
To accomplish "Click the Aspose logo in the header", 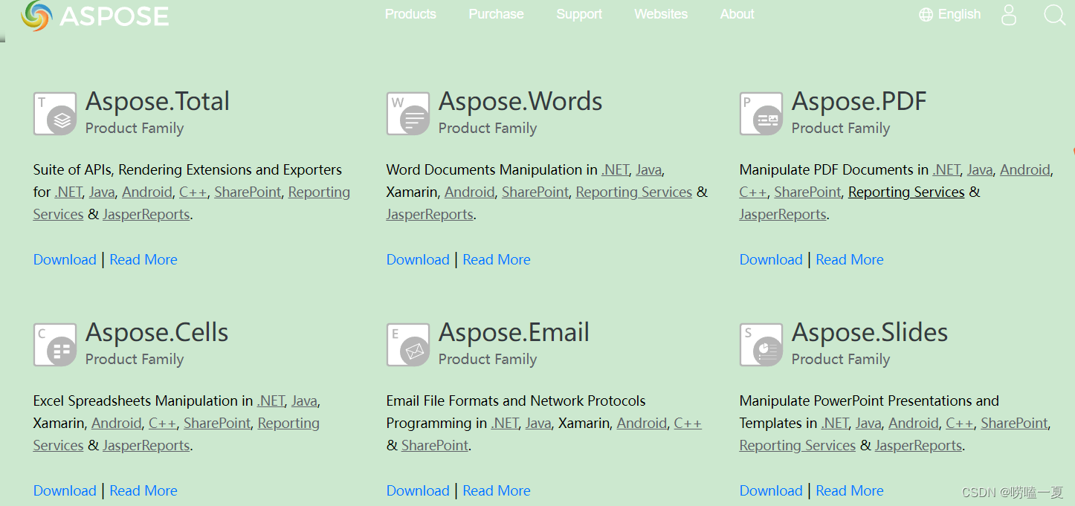I will (95, 15).
